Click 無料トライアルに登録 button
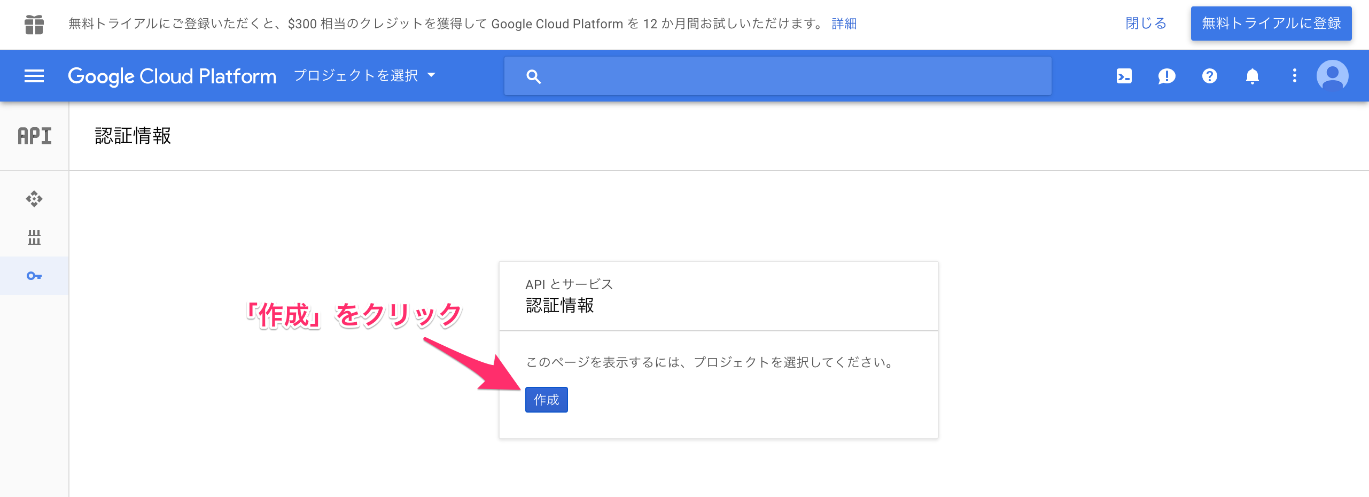 point(1271,24)
